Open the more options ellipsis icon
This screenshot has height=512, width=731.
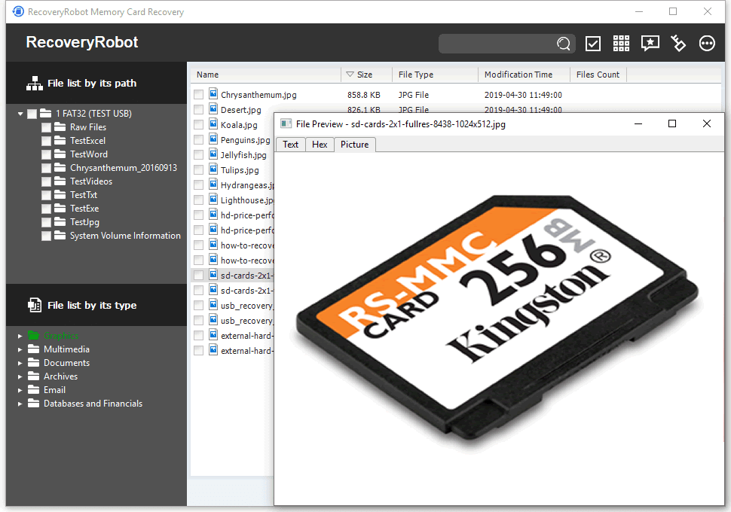pos(707,44)
